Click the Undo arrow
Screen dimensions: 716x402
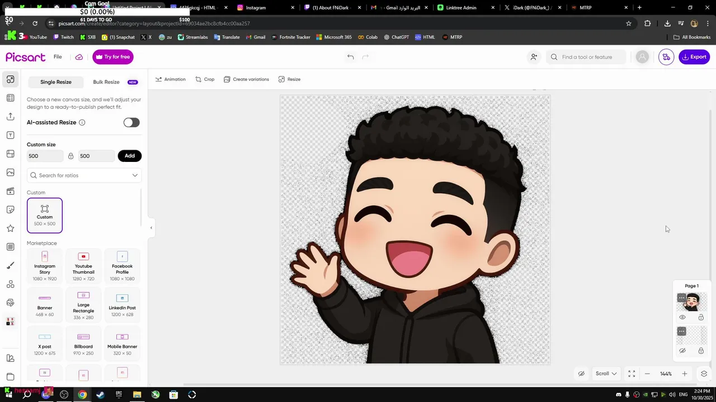[x=351, y=57]
